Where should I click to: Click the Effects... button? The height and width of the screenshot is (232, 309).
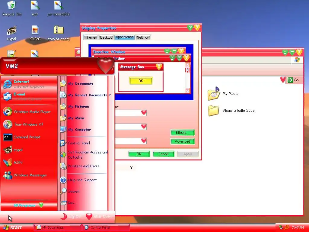[182, 133]
